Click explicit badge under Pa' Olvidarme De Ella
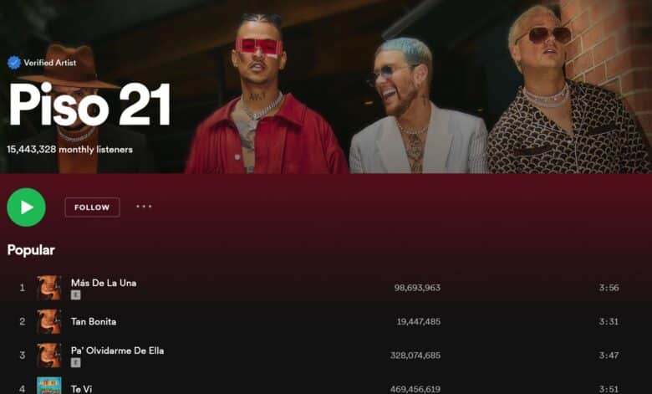 pyautogui.click(x=75, y=363)
